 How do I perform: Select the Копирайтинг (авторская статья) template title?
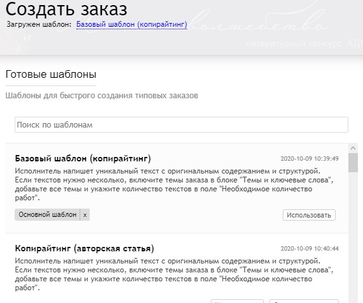85,249
